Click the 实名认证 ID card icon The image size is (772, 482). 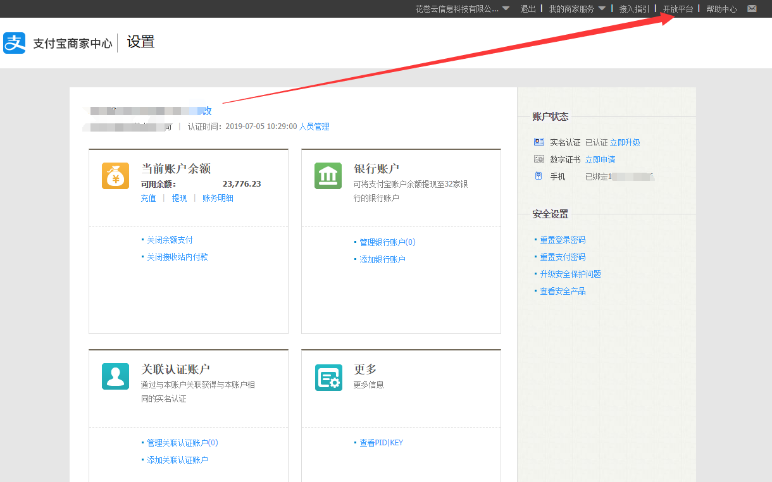[539, 142]
